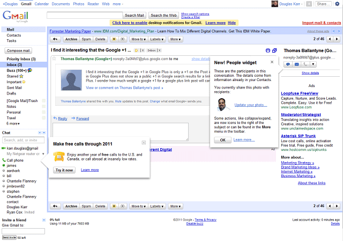Click the Share button in header
The image size is (343, 241).
(323, 4)
